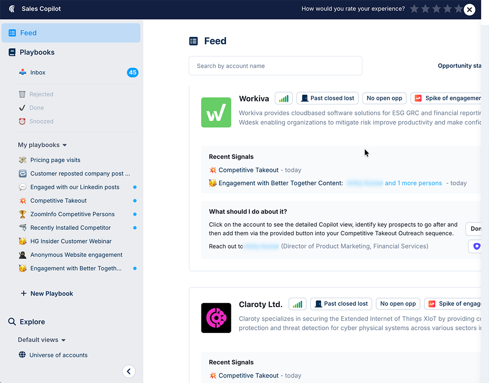Open the Explore section

26,322
